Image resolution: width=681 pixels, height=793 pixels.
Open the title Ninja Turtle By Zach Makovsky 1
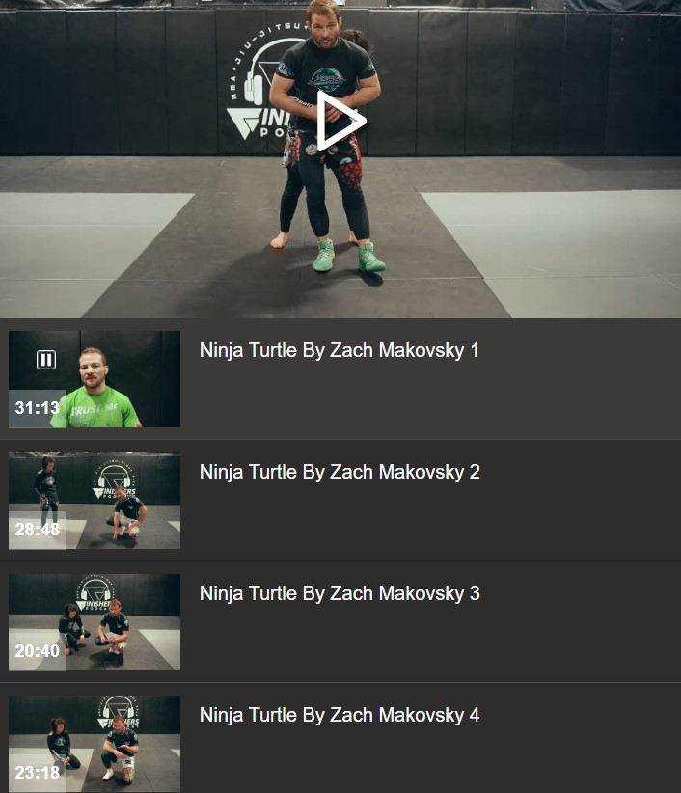340,350
